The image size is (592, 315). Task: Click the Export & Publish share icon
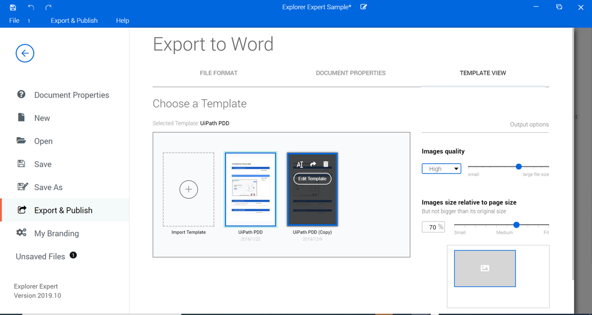coord(22,210)
